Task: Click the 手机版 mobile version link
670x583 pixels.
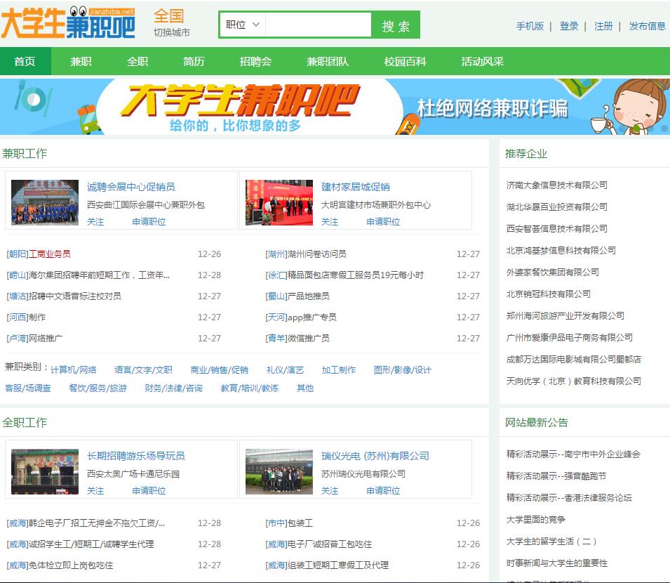Action: [x=530, y=26]
